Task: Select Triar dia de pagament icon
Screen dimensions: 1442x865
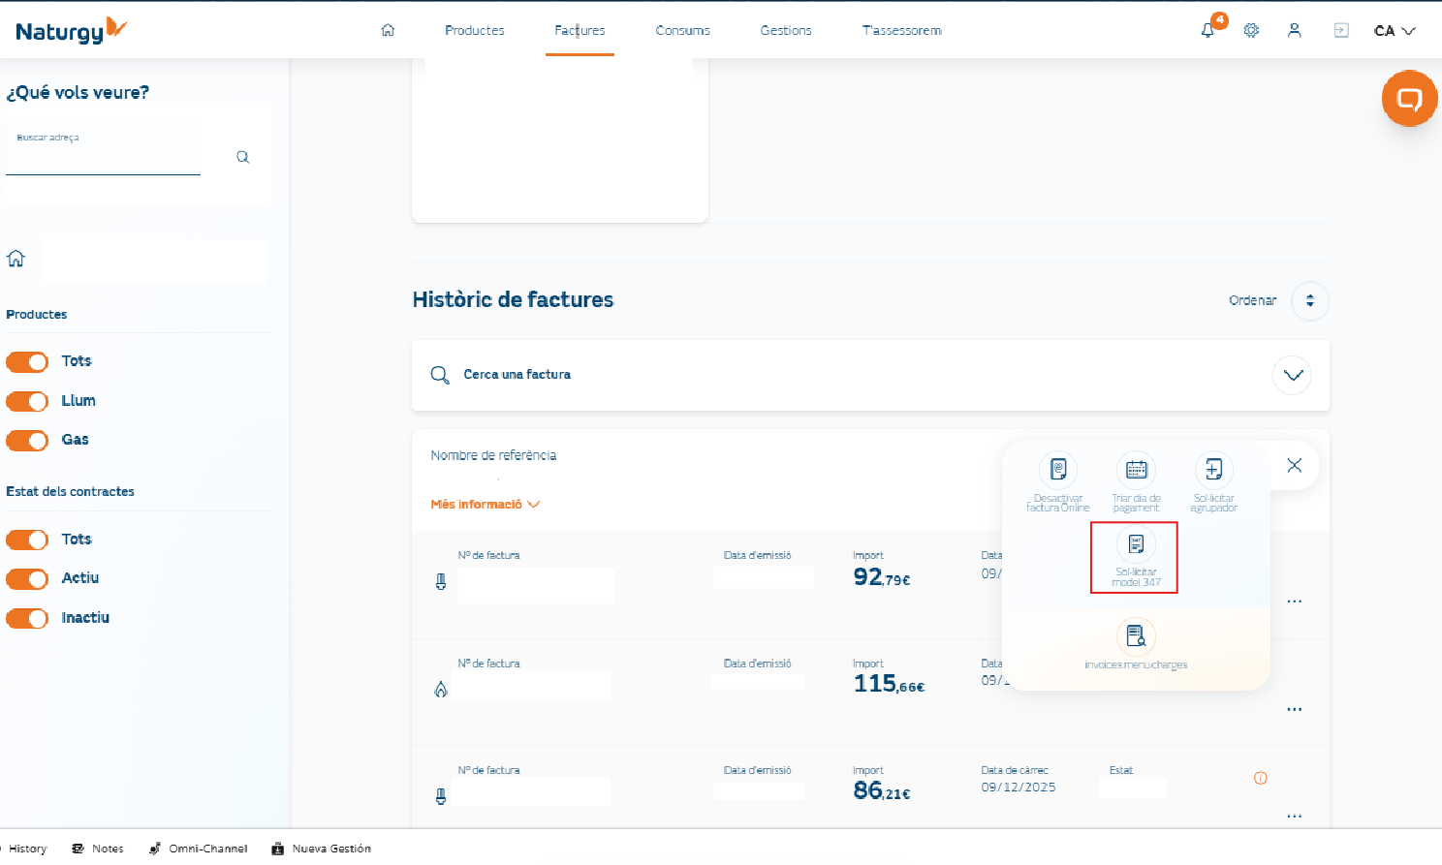Action: click(x=1136, y=470)
